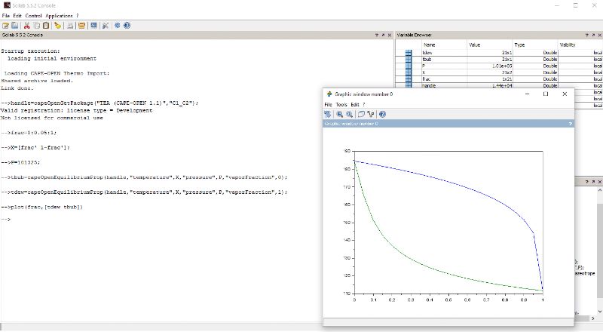Viewport: 603px width, 332px height.
Task: Select zoom area tool in graphic window
Action: point(340,114)
